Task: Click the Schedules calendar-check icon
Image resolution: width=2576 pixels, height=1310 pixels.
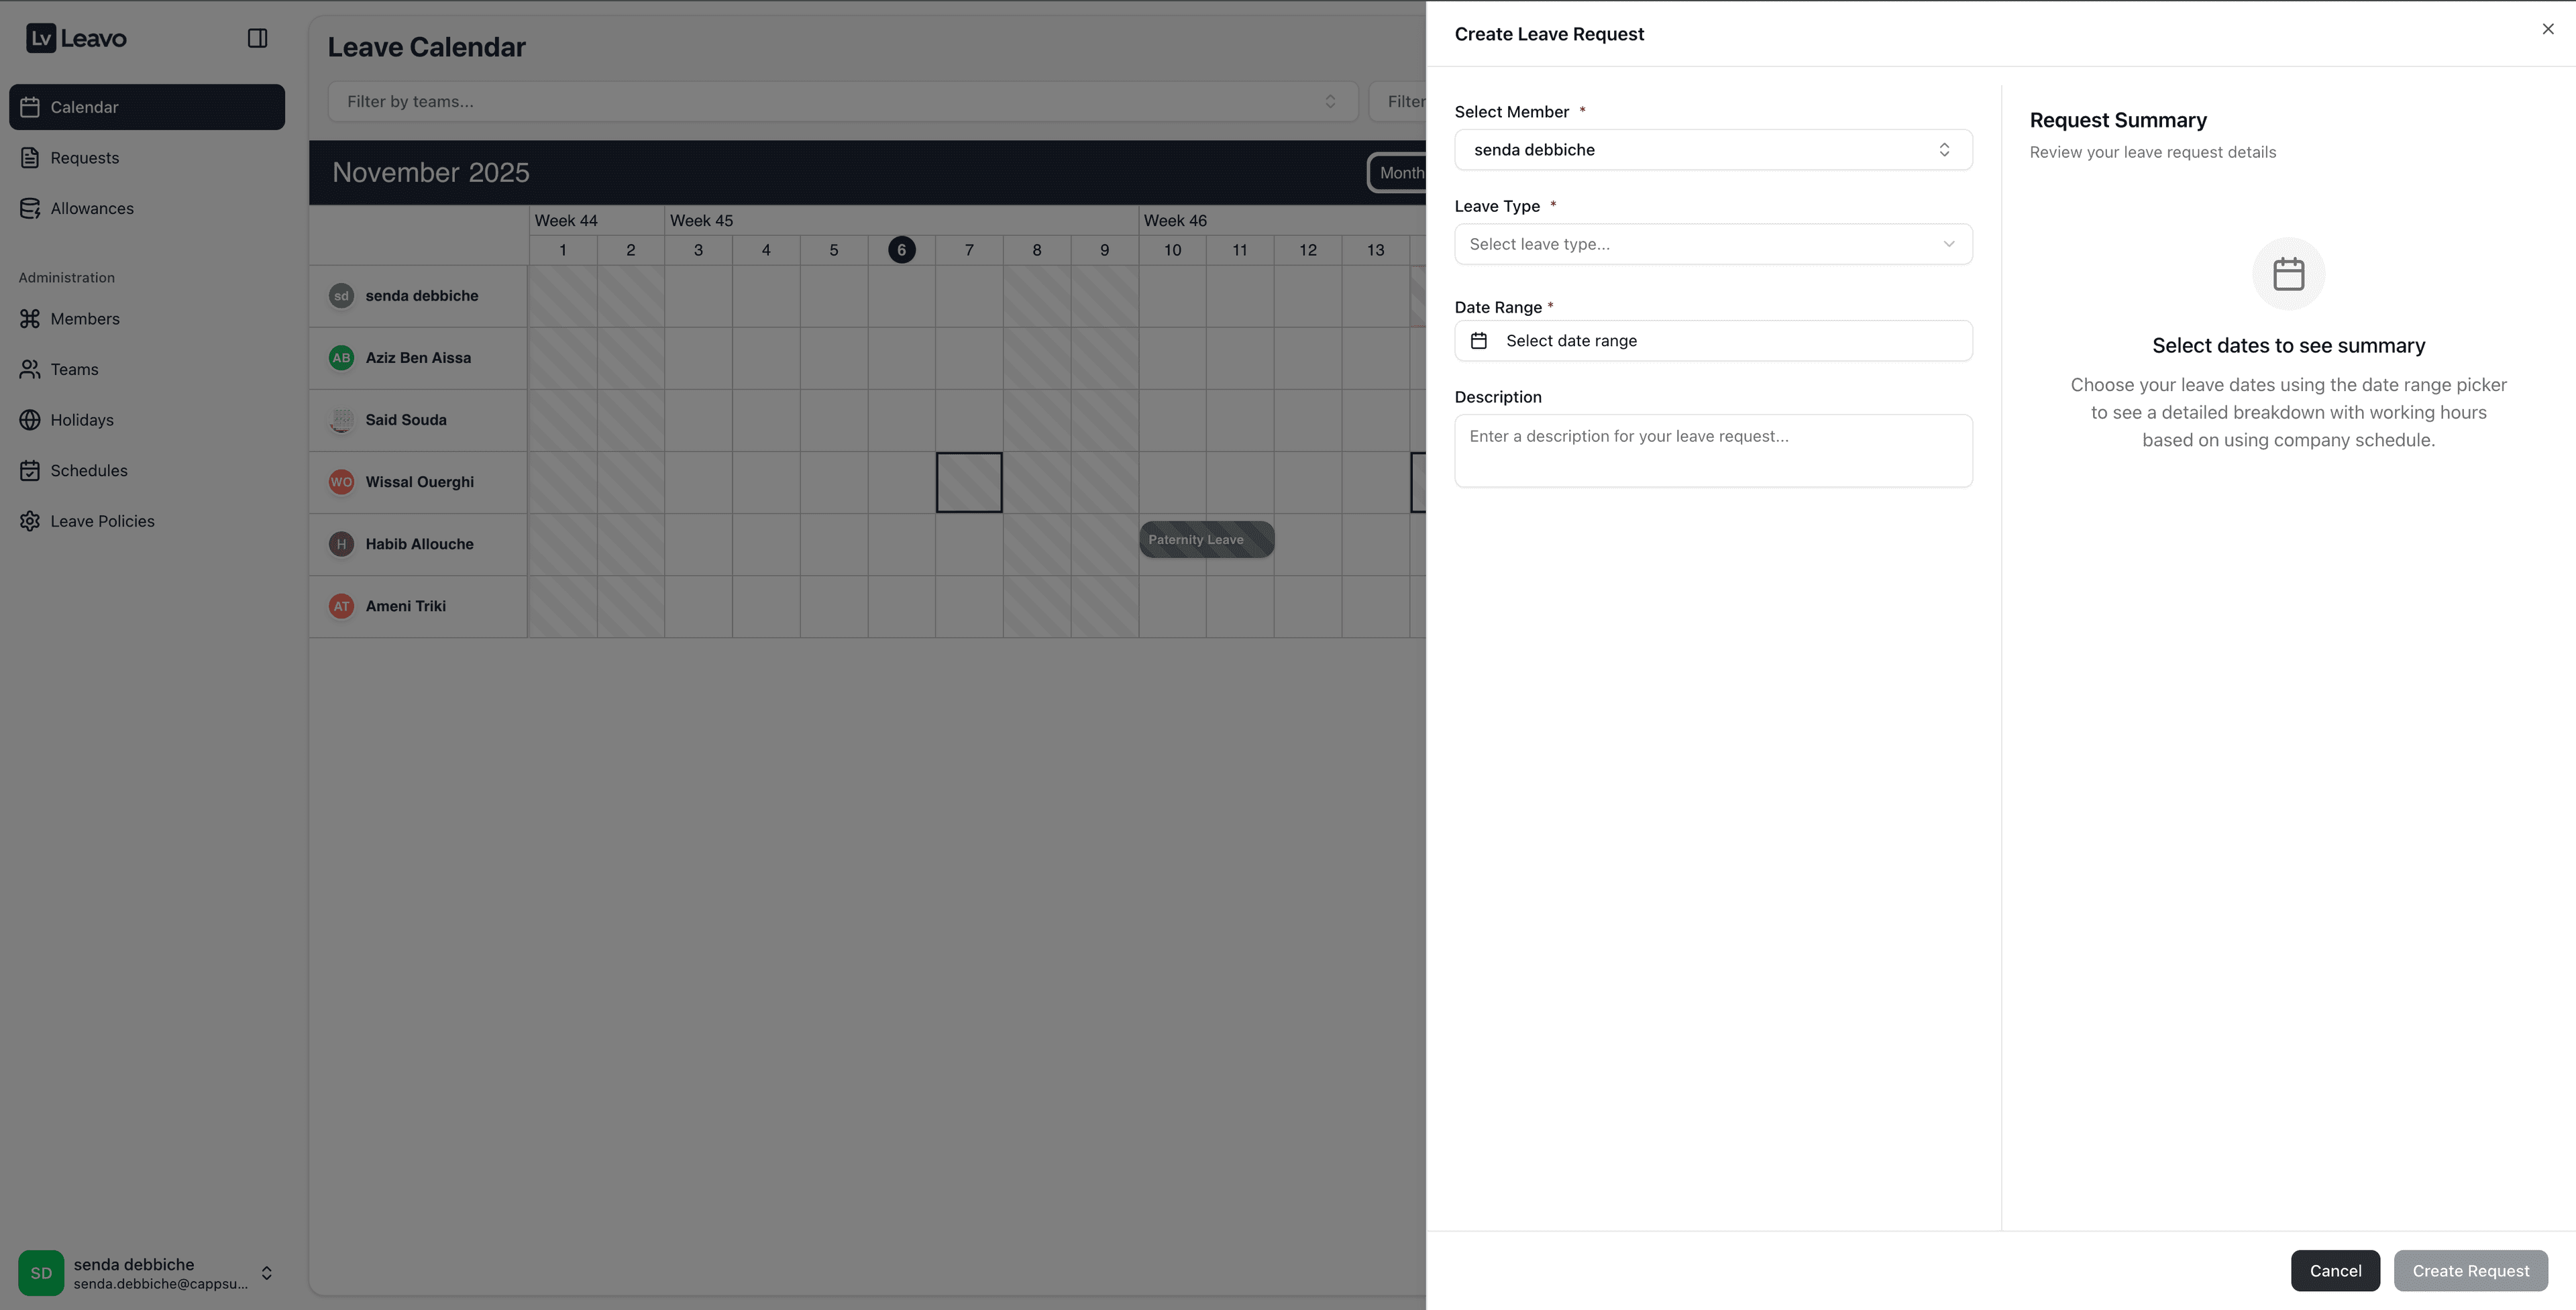Action: tap(30, 471)
